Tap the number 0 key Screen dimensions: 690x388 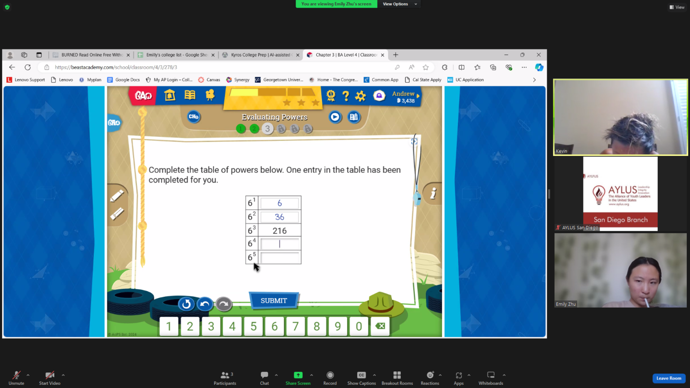pyautogui.click(x=359, y=326)
